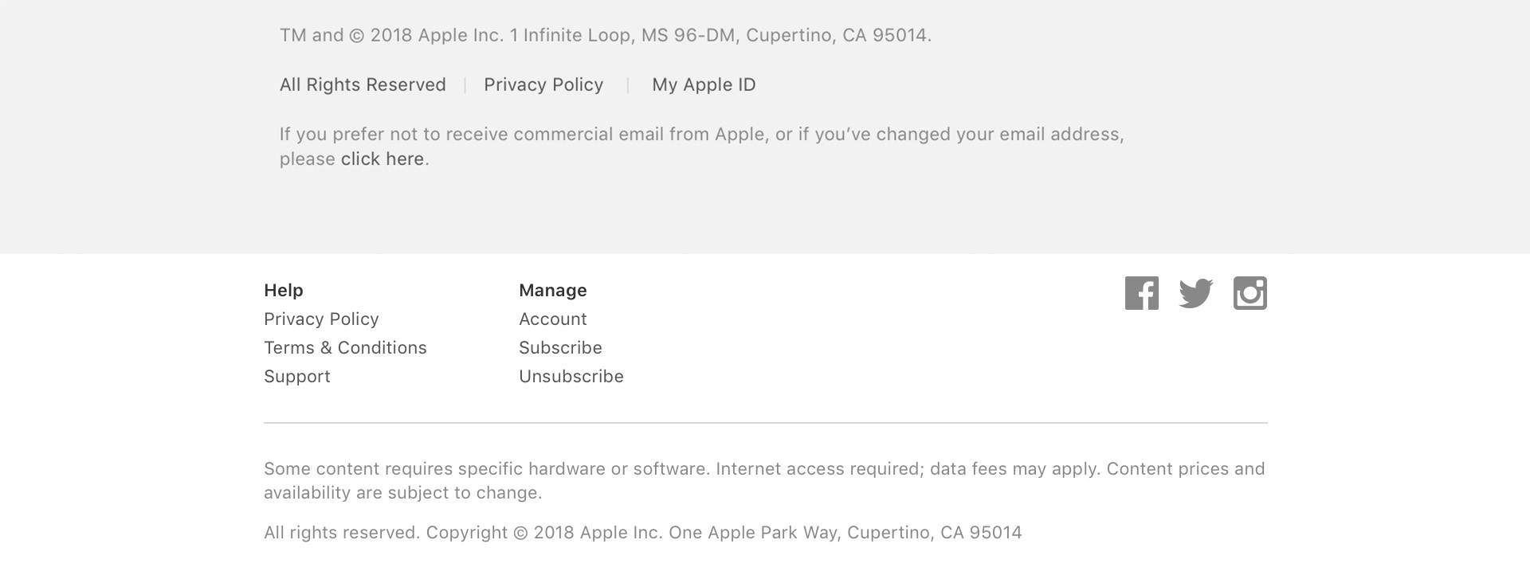Select the Unsubscribe link

pos(571,376)
